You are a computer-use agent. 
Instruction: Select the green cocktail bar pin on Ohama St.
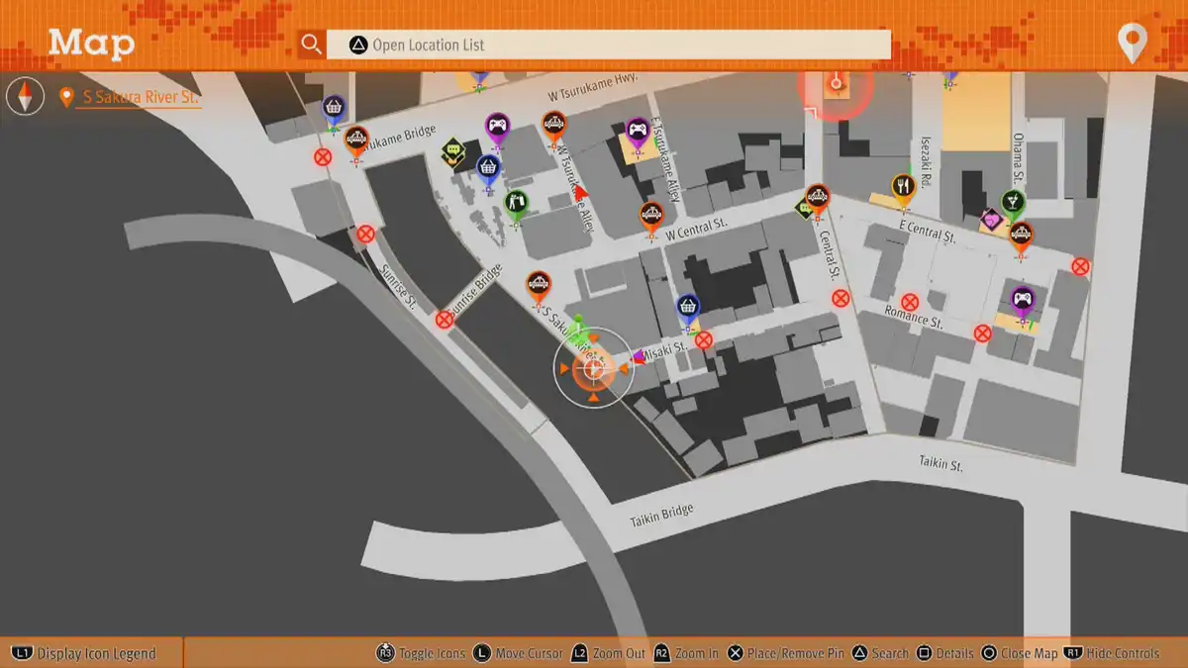[1012, 203]
